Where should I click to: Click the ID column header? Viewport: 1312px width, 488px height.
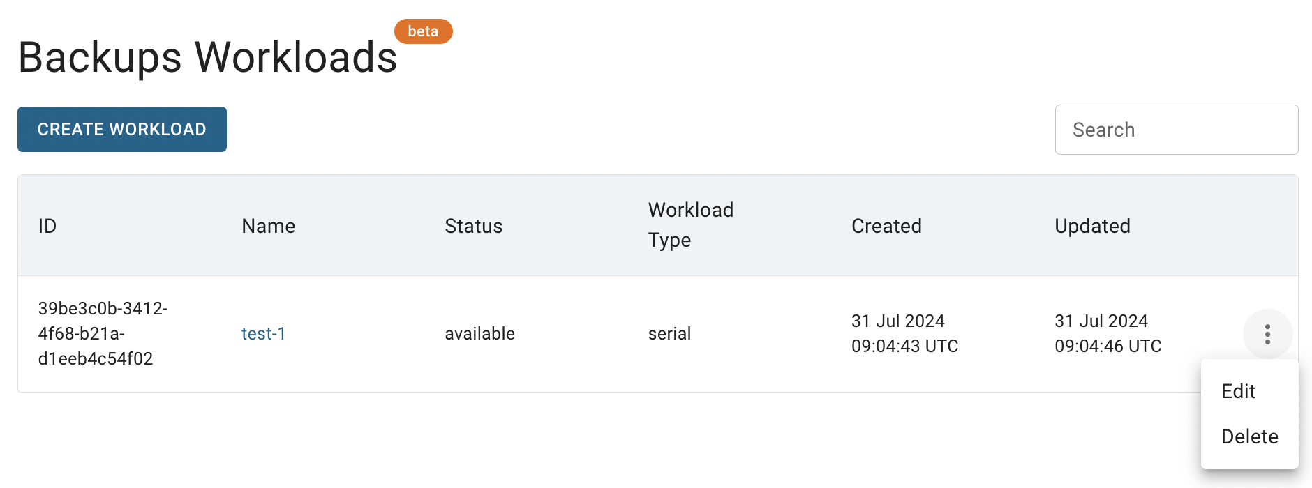click(x=47, y=226)
